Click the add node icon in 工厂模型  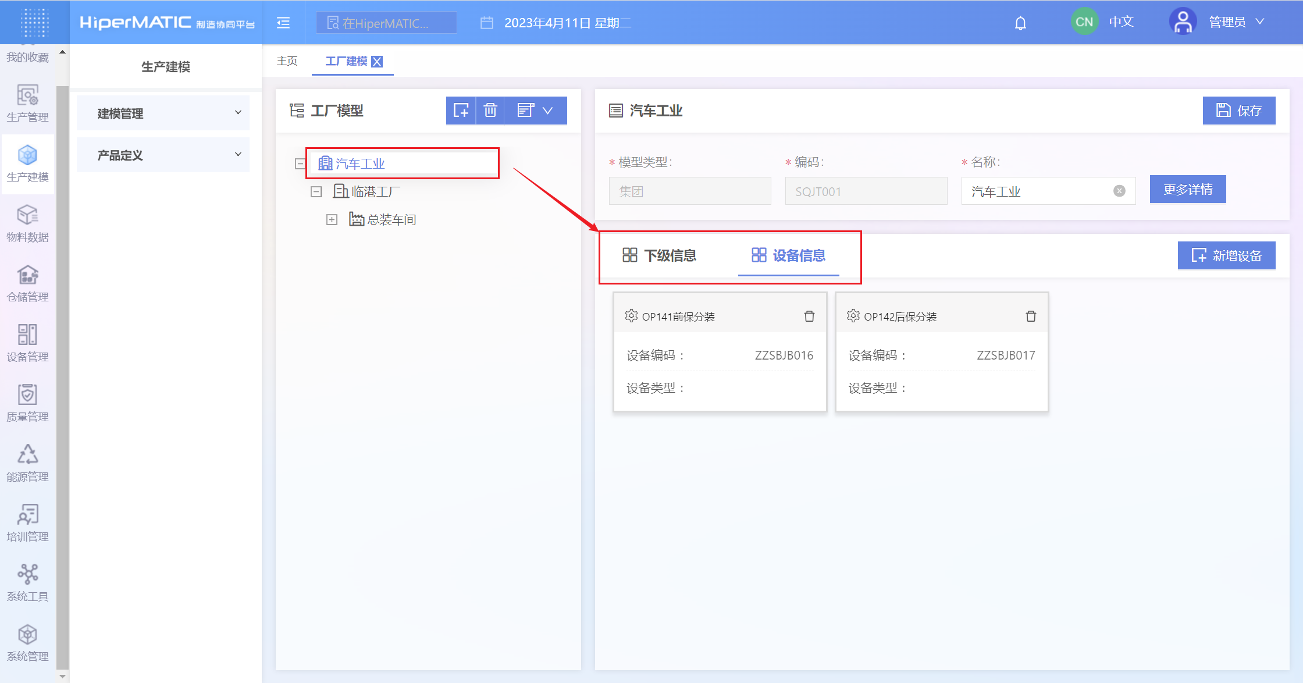click(x=461, y=111)
